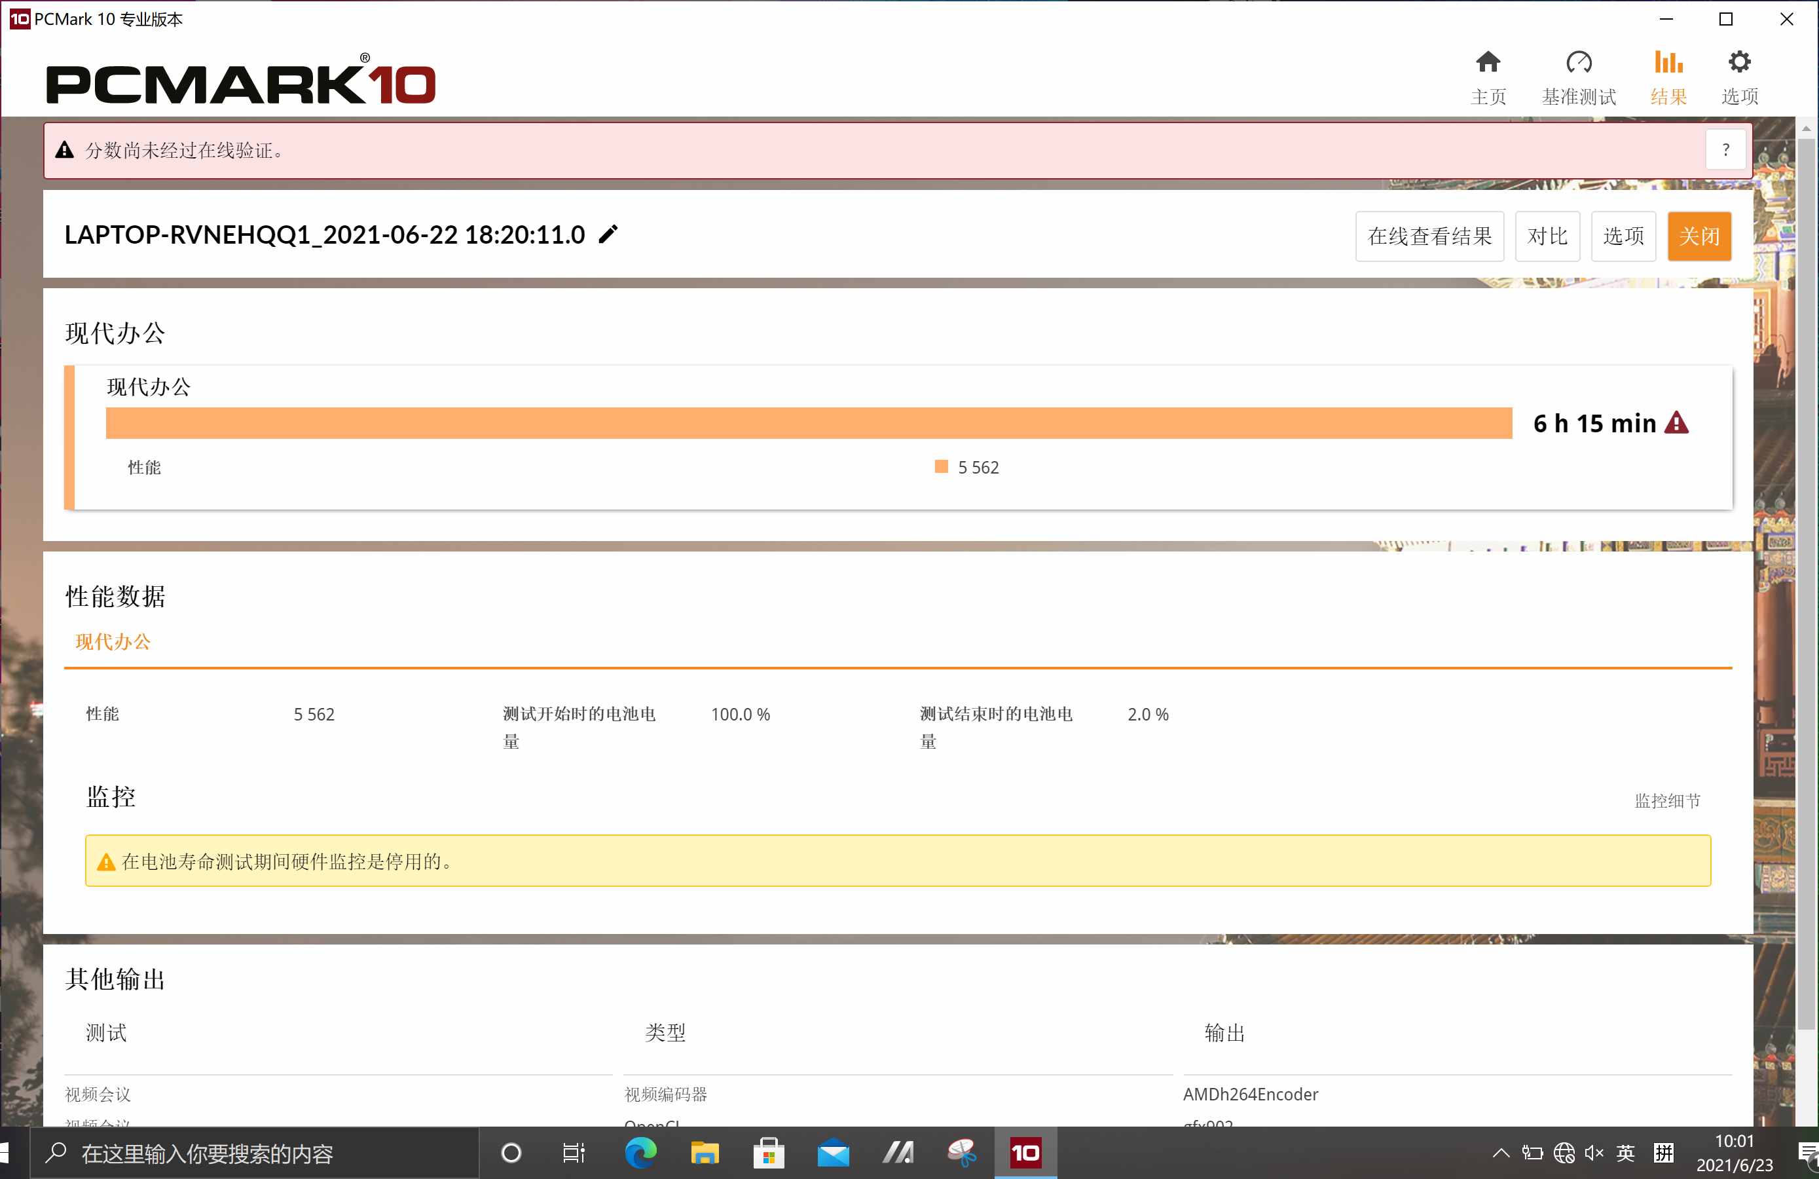1819x1179 pixels.
Task: Click the 6 h 15 min result value
Action: [1594, 423]
